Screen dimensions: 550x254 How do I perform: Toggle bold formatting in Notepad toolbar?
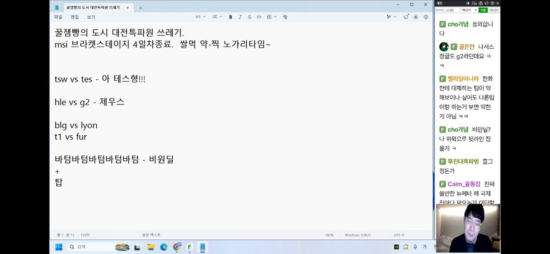tap(231, 17)
